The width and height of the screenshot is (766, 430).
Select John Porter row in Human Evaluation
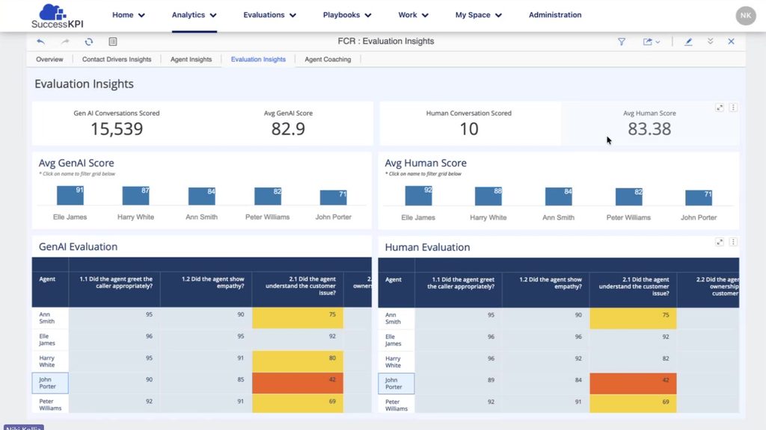click(558, 384)
